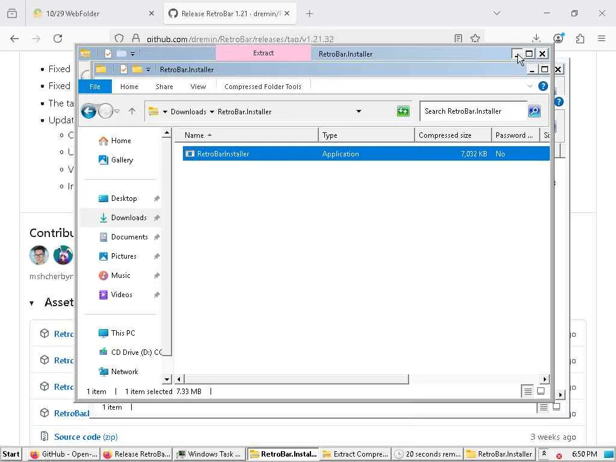The height and width of the screenshot is (462, 616).
Task: Go back in Firefox browser
Action: tap(14, 38)
